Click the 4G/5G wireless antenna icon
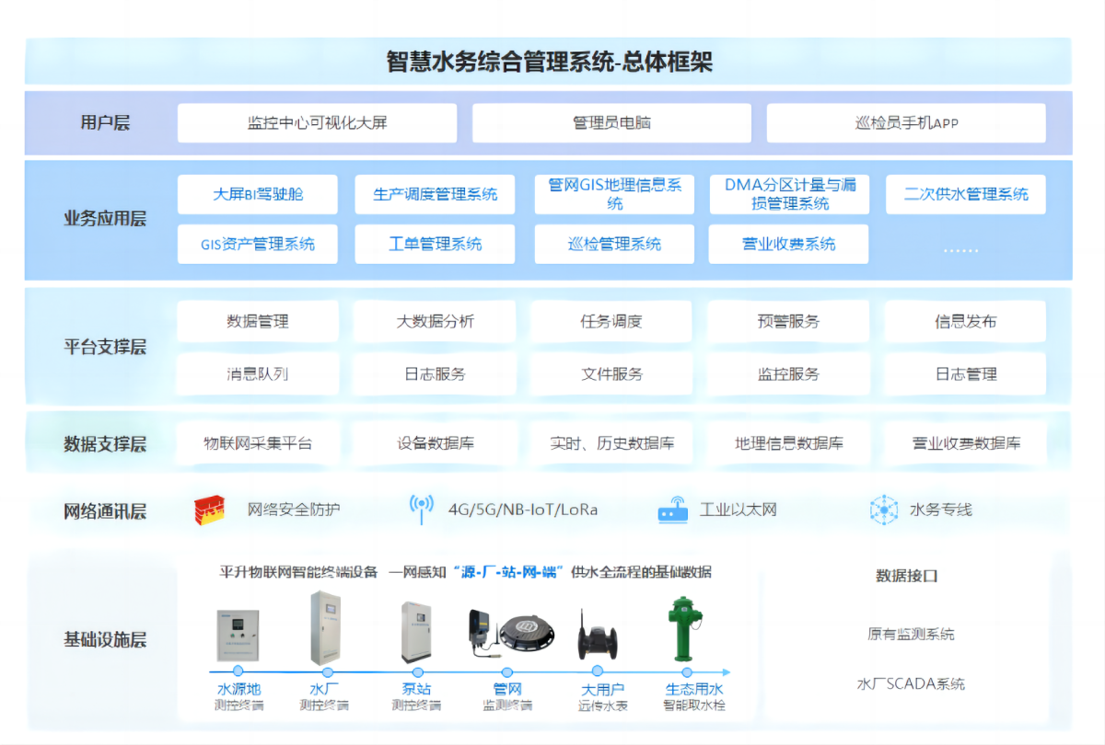Screen dimensions: 1105x745 pyautogui.click(x=422, y=510)
